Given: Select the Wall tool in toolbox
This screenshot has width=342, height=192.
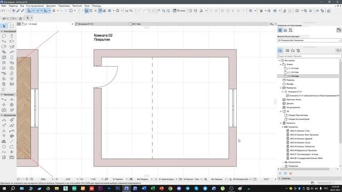Looking at the screenshot, I should 4,36.
